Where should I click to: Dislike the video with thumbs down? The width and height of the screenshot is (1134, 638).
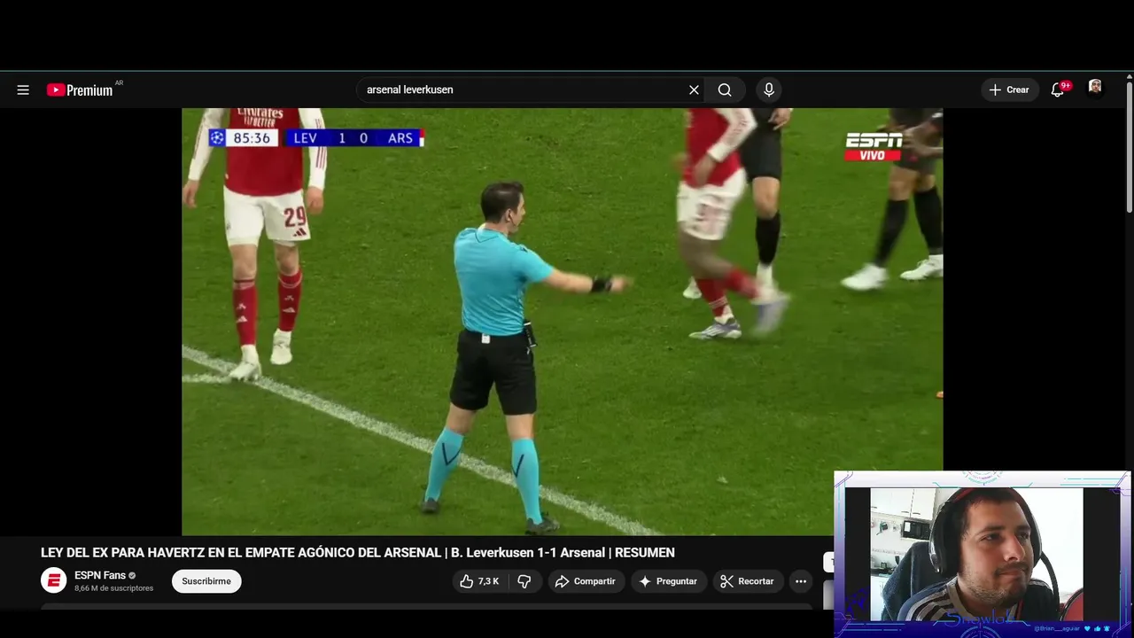[524, 581]
